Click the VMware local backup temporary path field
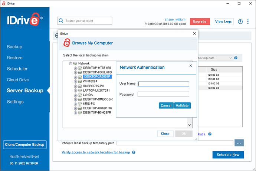 (175, 143)
